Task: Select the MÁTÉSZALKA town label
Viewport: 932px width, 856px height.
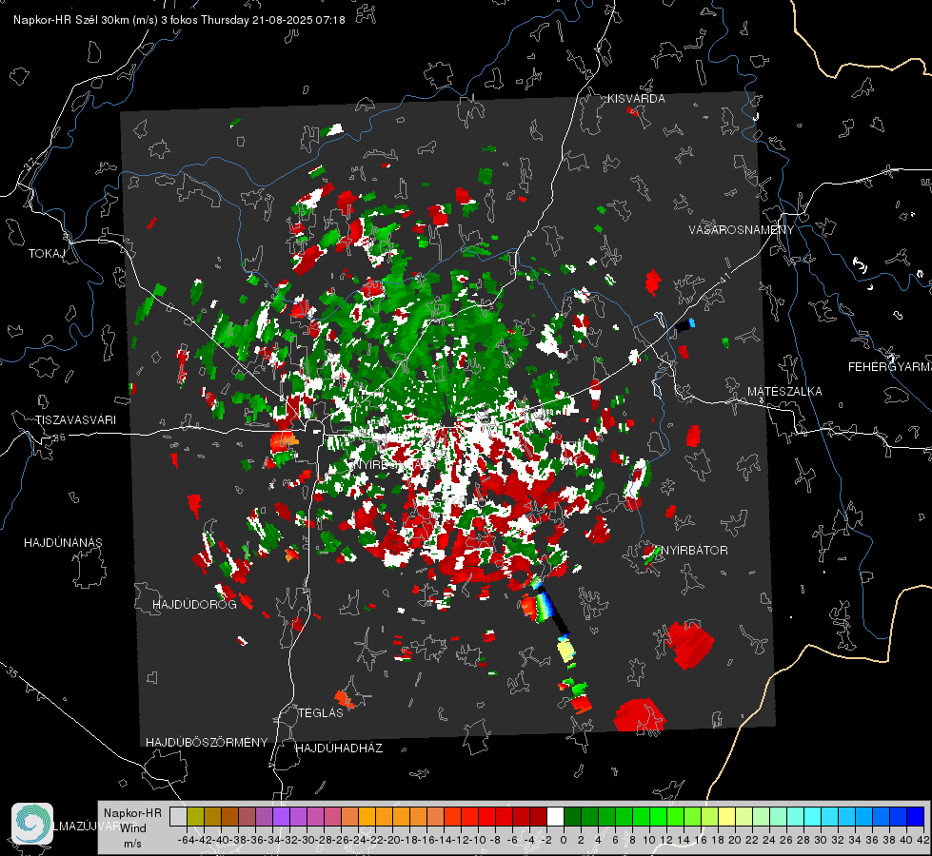Action: pyautogui.click(x=784, y=392)
